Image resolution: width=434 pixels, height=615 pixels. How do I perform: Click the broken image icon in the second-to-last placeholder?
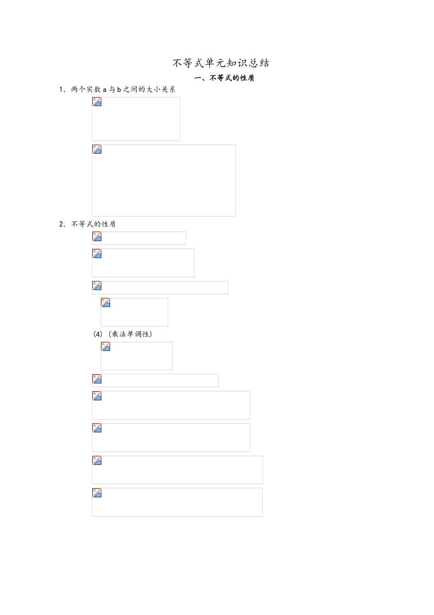pos(97,460)
